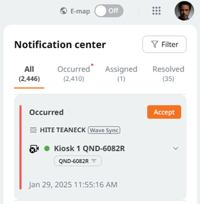This screenshot has height=204, width=200.
Task: Click the HITE TEANECK server icon
Action: coord(33,130)
